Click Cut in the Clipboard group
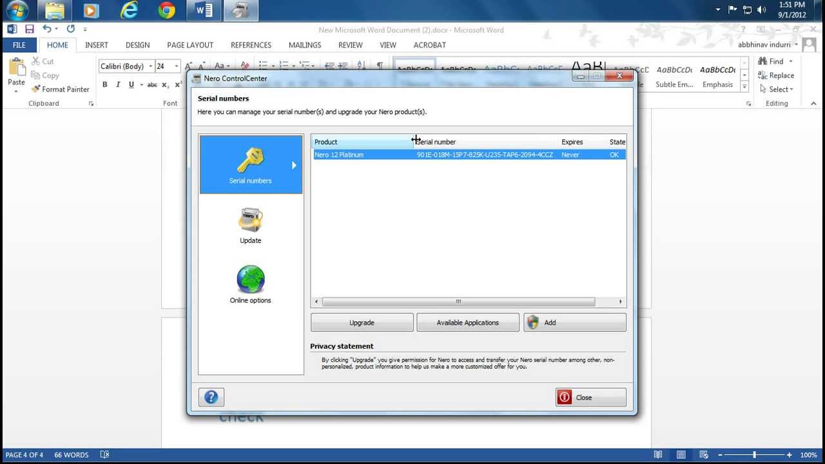825x464 pixels. [x=43, y=61]
